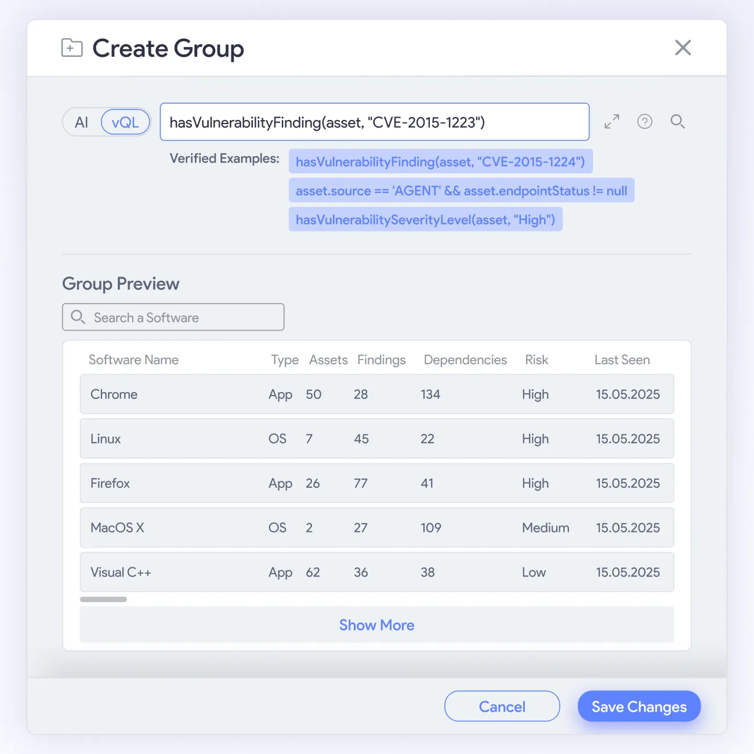The height and width of the screenshot is (754, 754).
Task: Select the MacOS X software row name
Action: [117, 528]
